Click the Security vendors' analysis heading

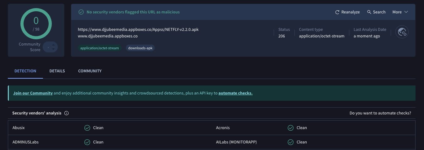point(37,113)
